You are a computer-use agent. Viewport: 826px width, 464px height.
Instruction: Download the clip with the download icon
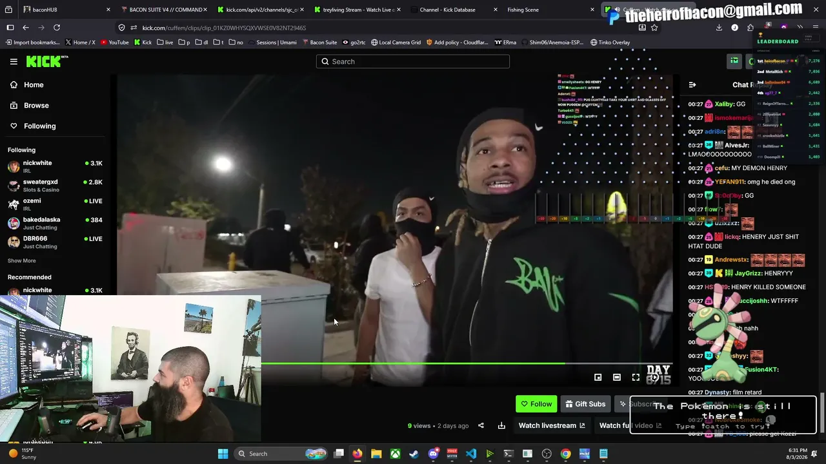(x=501, y=425)
